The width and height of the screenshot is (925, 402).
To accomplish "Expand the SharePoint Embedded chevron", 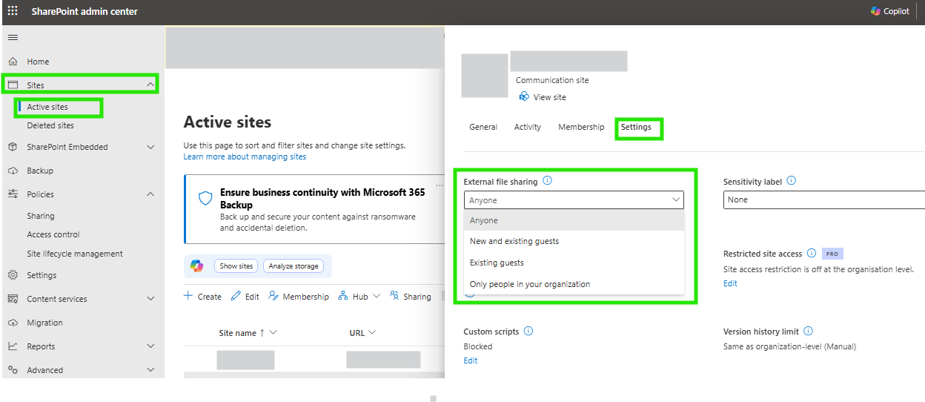I will point(150,147).
